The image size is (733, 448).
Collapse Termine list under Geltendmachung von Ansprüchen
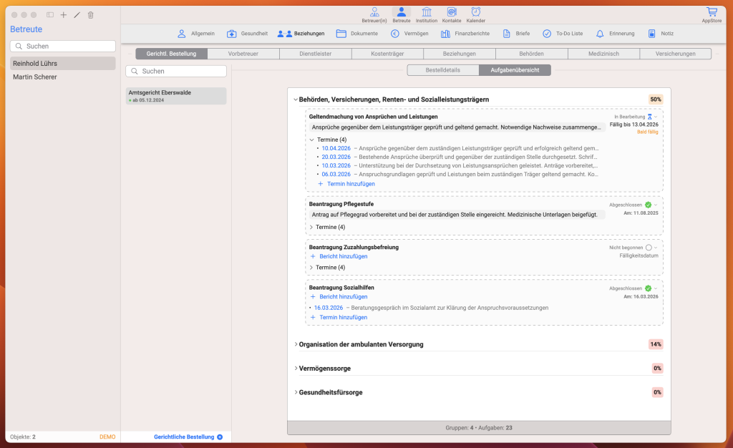[311, 140]
